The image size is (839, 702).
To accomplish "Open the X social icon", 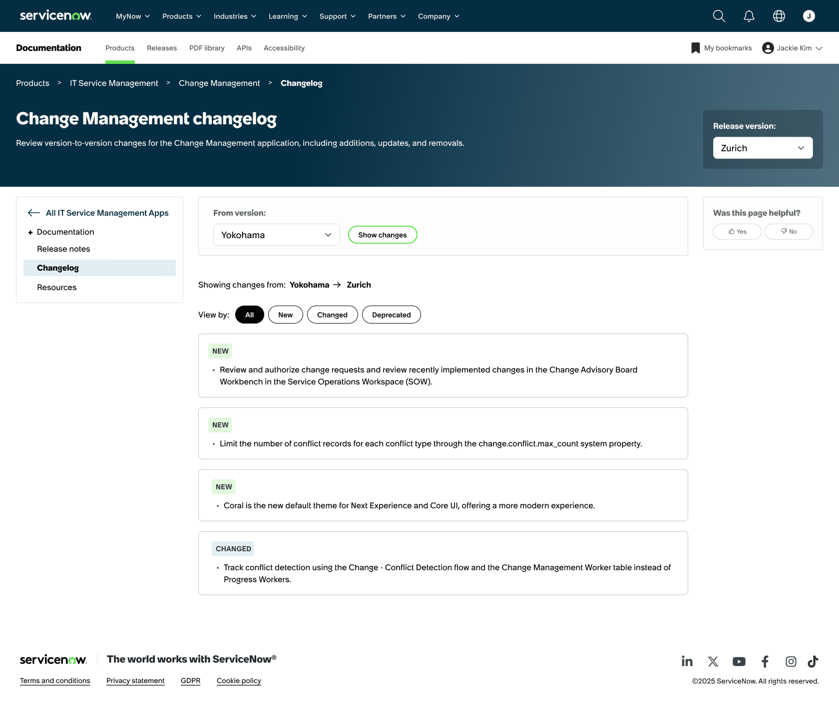I will point(713,662).
